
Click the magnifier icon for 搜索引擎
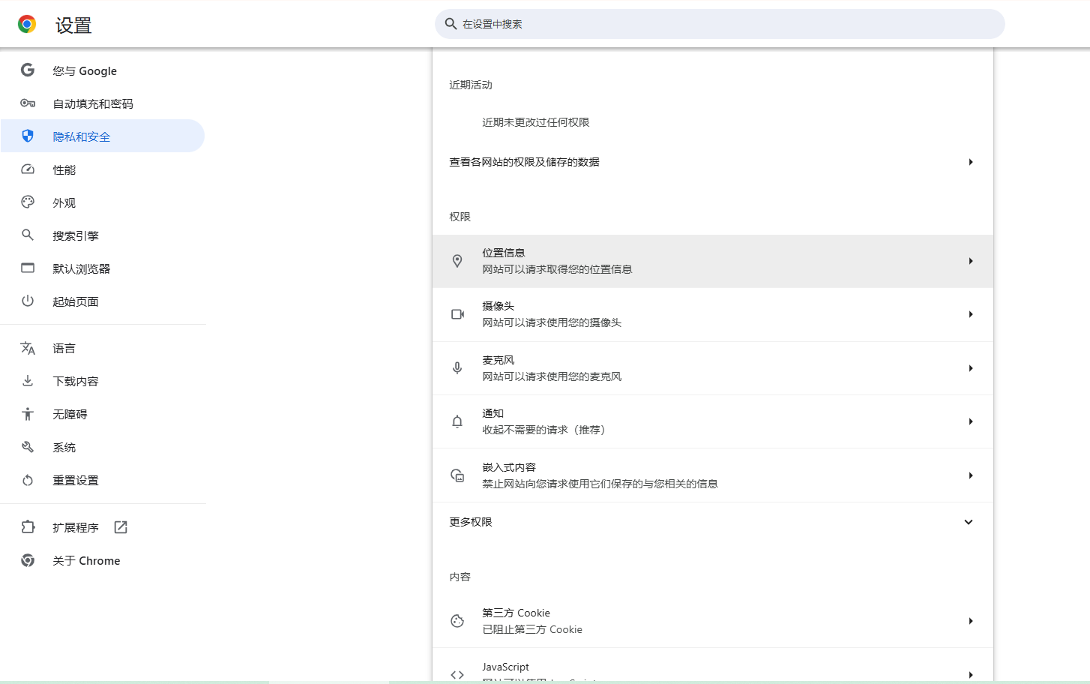click(x=28, y=235)
